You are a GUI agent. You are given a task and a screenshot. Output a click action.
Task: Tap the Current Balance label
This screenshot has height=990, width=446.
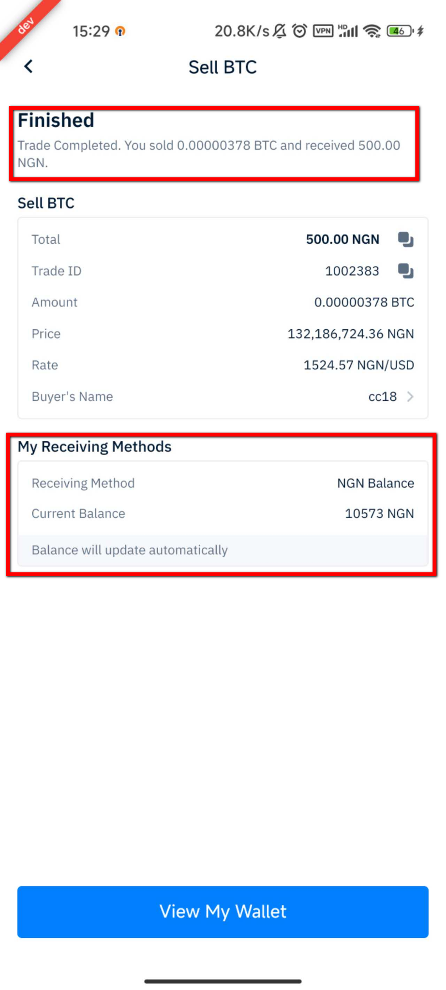pos(78,514)
